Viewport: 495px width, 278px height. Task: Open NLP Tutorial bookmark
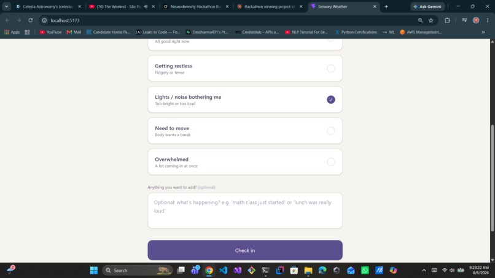pyautogui.click(x=306, y=32)
